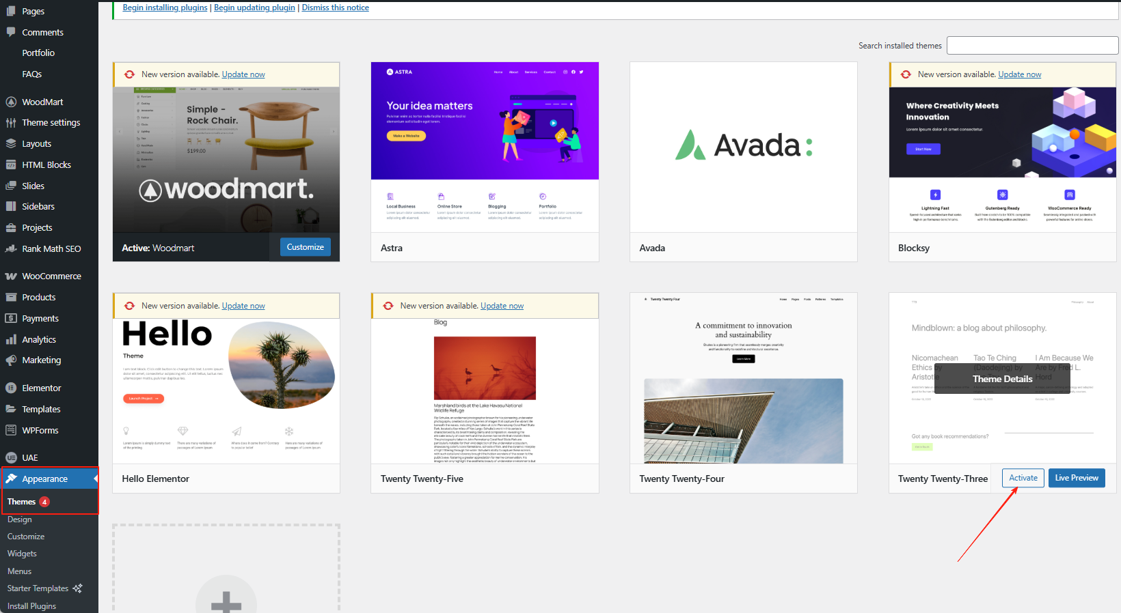The height and width of the screenshot is (613, 1121).
Task: Click the Dismiss this notice link
Action: tap(336, 8)
